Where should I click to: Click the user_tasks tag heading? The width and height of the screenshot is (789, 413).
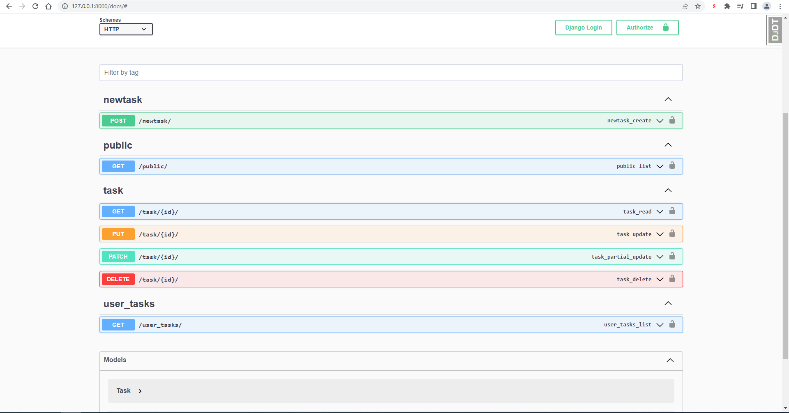[x=129, y=304]
